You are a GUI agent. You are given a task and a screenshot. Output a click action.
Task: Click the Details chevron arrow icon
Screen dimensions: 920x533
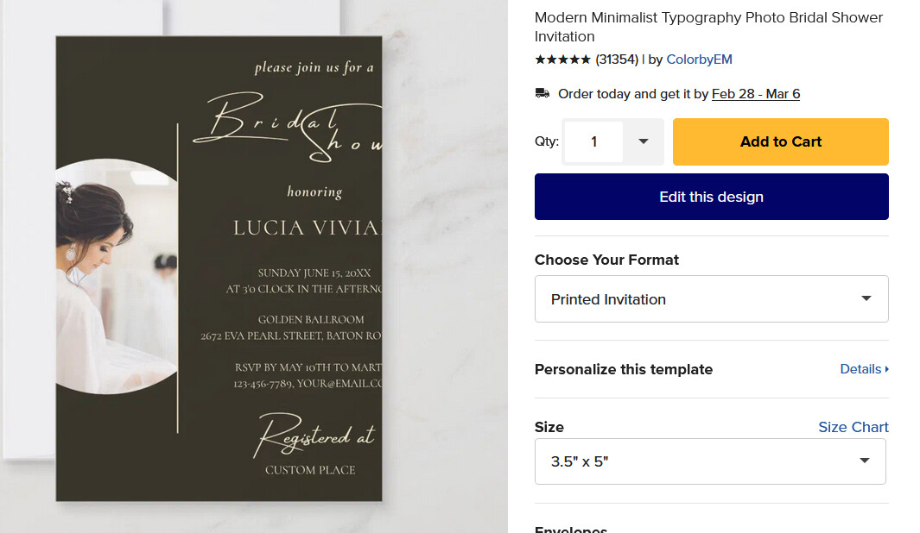886,369
